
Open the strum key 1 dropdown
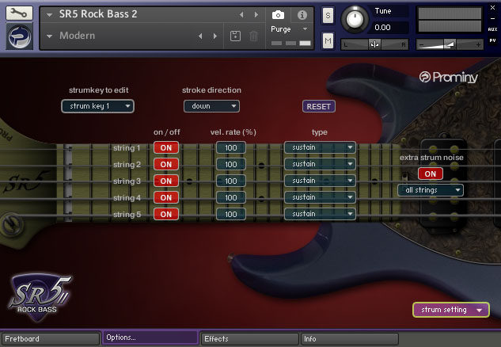(97, 106)
